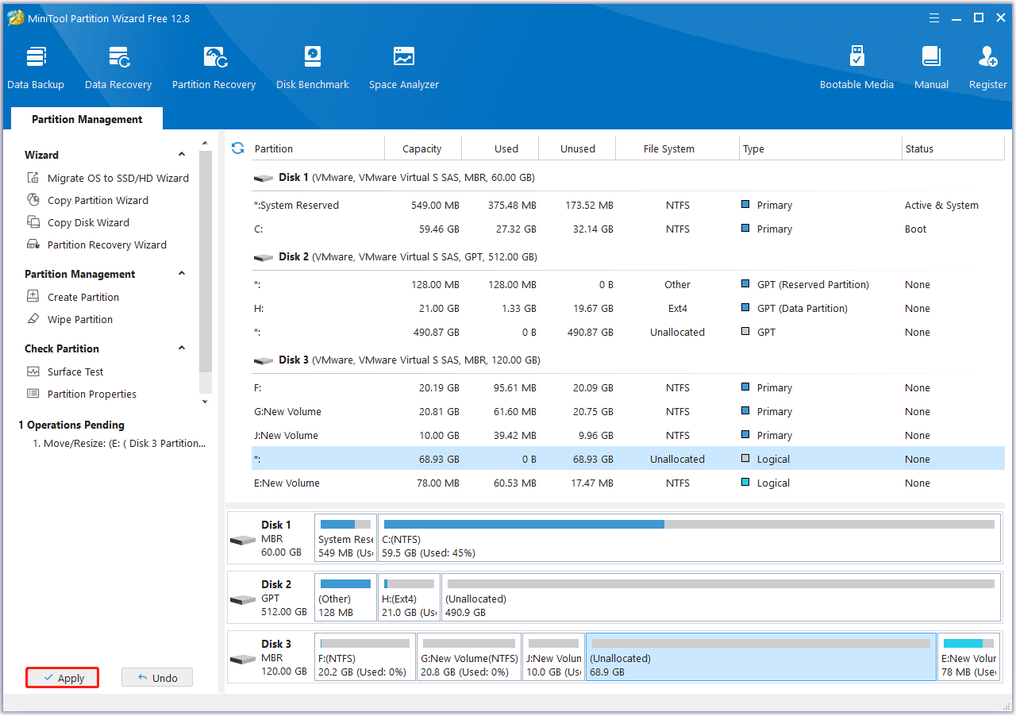Select the H: Ext4 partition row
This screenshot has height=716, width=1016.
[x=628, y=309]
